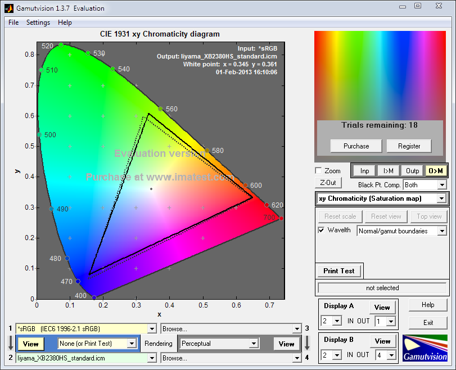Click the Display A View button
456x370 pixels.
[x=382, y=308]
